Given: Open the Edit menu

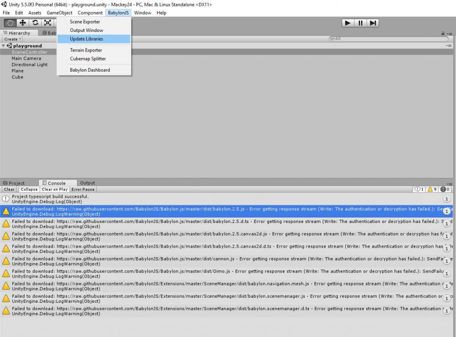Looking at the screenshot, I should tap(19, 13).
